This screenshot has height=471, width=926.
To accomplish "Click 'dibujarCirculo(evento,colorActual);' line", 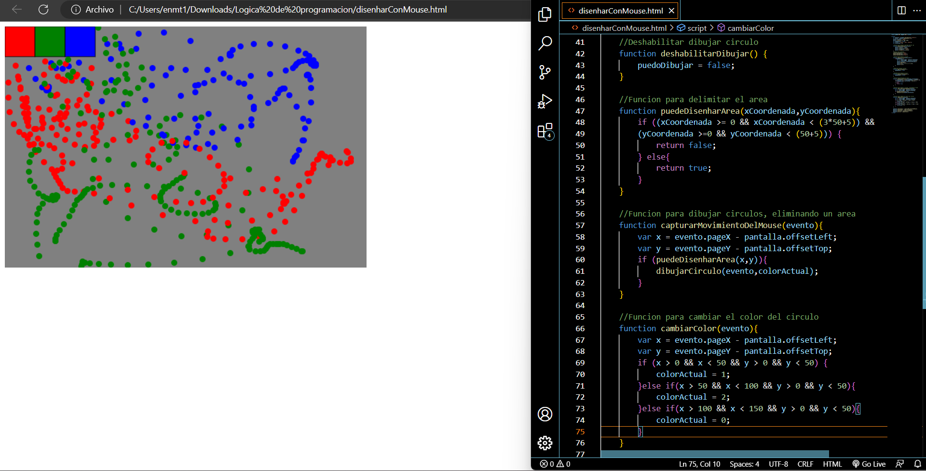I will point(737,271).
